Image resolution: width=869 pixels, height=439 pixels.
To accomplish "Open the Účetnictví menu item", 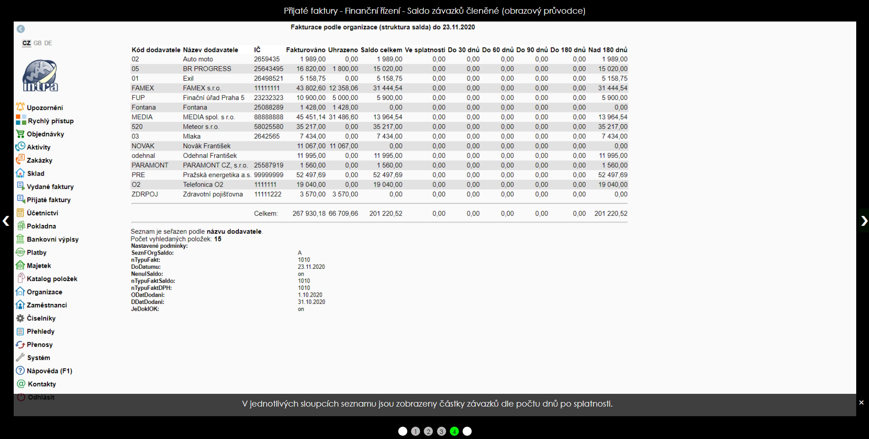I will [x=42, y=213].
